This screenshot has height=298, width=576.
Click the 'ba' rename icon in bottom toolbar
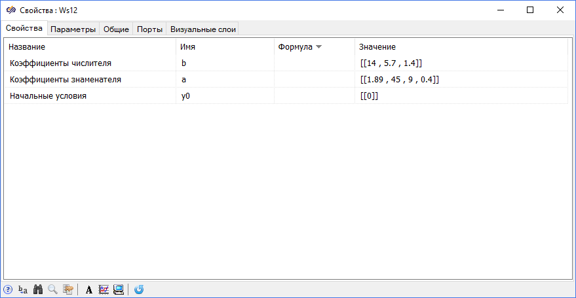23,290
